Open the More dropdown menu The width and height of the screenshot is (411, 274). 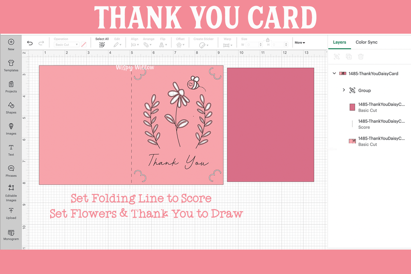click(x=300, y=43)
